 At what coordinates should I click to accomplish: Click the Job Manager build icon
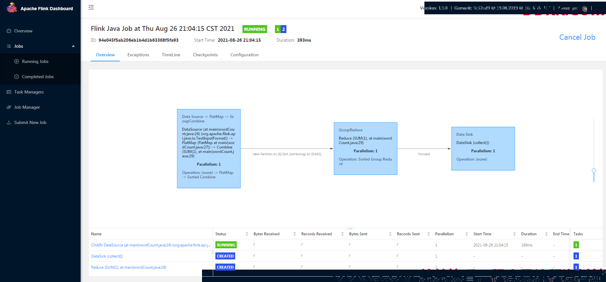[x=9, y=107]
